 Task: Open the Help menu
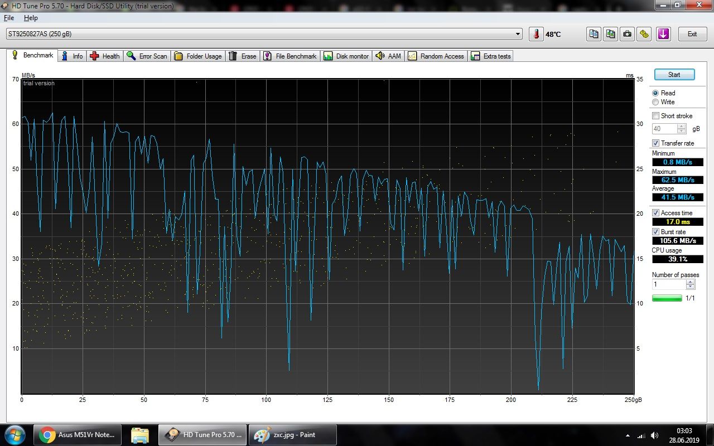pyautogui.click(x=31, y=18)
